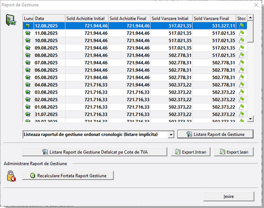Viewport: 264px width, 208px height.
Task: Click Recalculare Fortata Raport Gestiune button
Action: click(x=68, y=176)
